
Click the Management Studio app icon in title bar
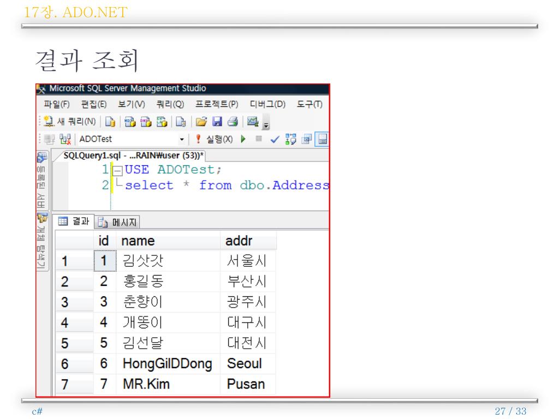click(41, 89)
